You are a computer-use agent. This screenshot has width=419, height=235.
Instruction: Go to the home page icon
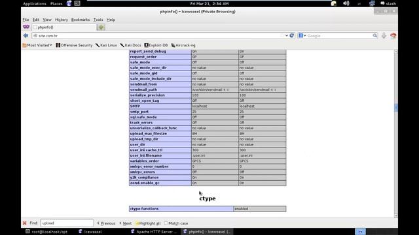[393, 35]
